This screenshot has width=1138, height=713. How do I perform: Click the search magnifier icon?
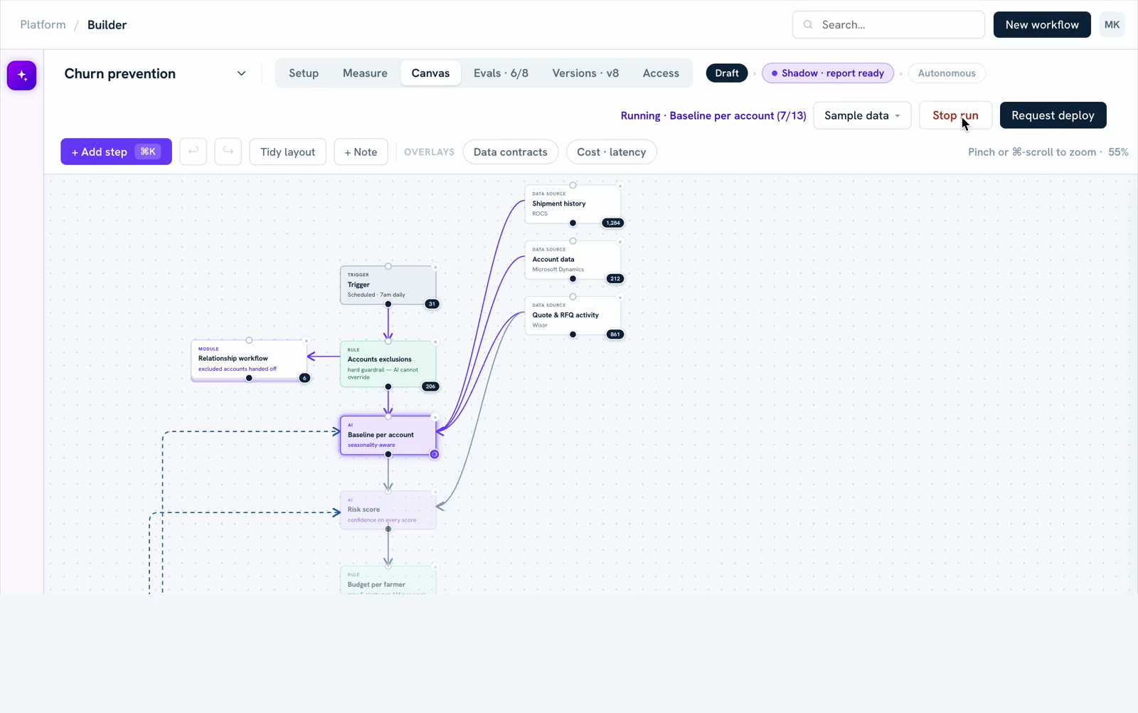(808, 25)
